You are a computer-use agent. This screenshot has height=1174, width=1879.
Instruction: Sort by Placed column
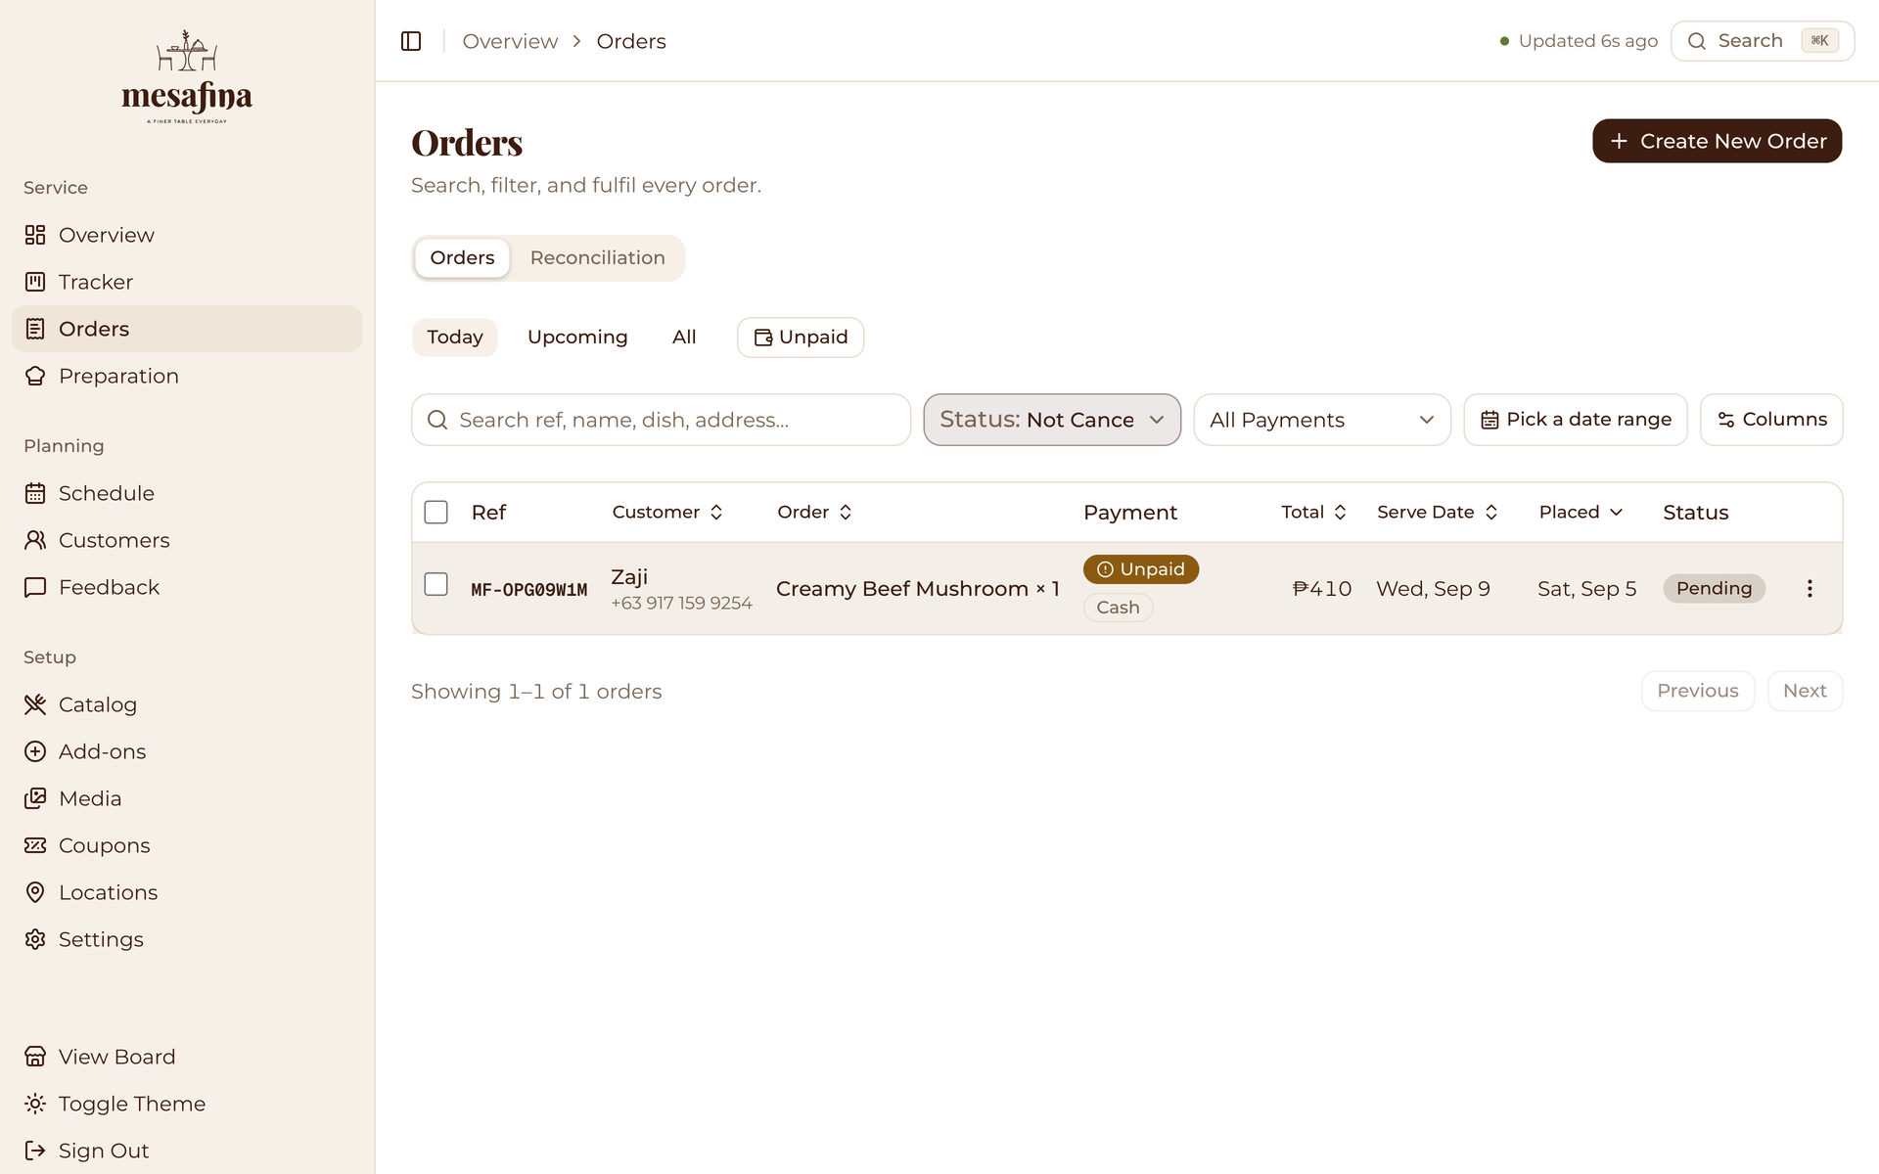(1581, 512)
